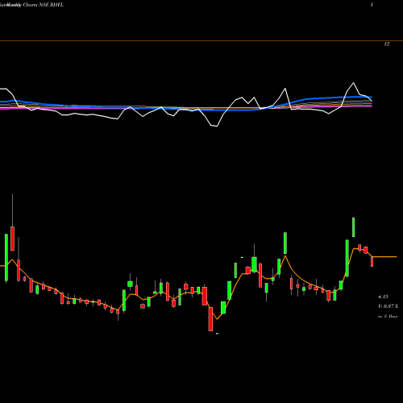Click the "12" axis label under the orange line
The height and width of the screenshot is (403, 403).
387,44
